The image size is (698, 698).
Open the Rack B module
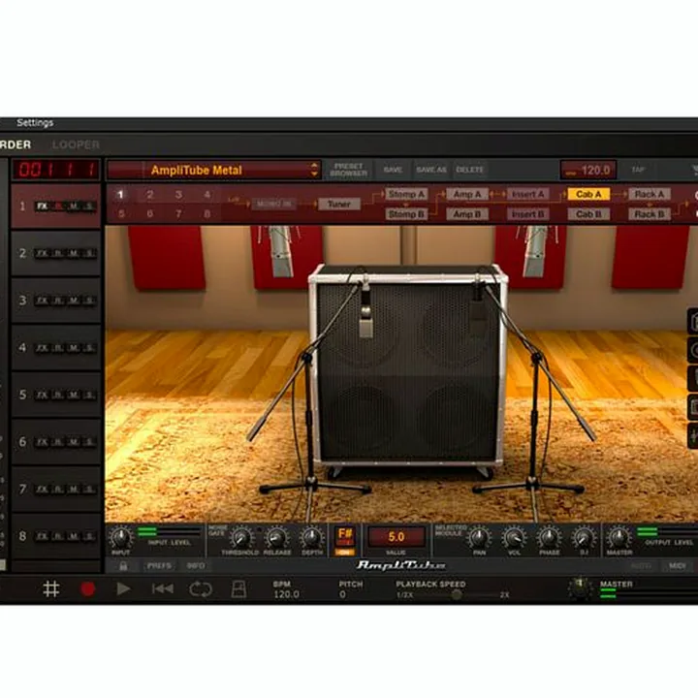[649, 214]
